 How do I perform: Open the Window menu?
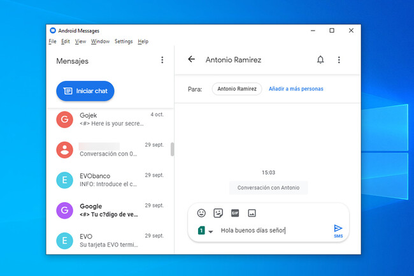click(100, 41)
